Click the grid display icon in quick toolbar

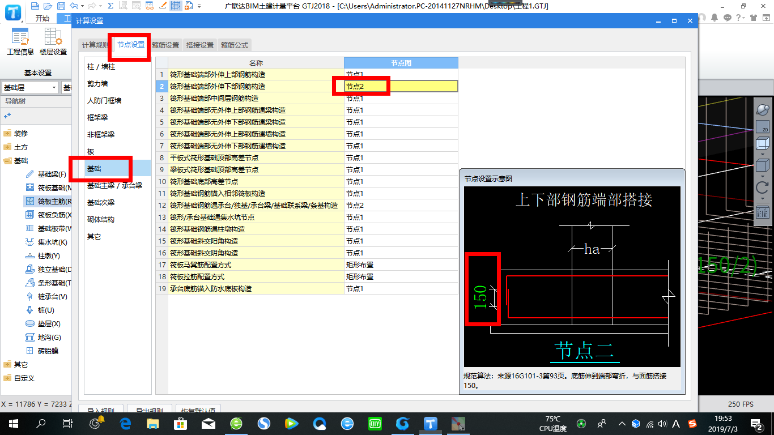[176, 6]
